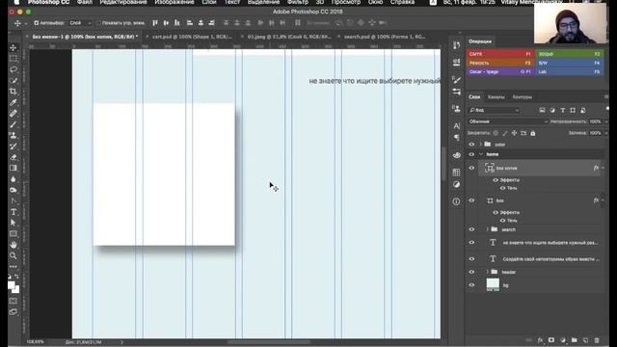
Task: Open the Info panel icon
Action: tap(456, 201)
